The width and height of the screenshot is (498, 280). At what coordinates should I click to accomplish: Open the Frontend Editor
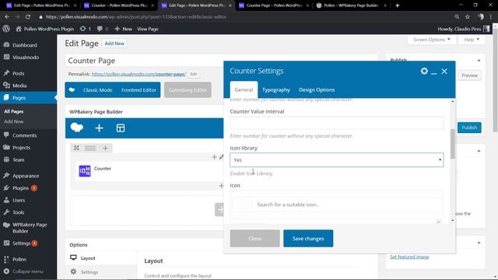pos(139,90)
